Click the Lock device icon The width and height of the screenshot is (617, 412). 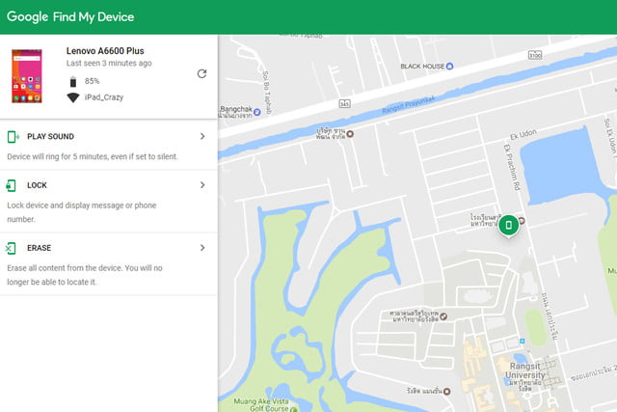pos(11,185)
